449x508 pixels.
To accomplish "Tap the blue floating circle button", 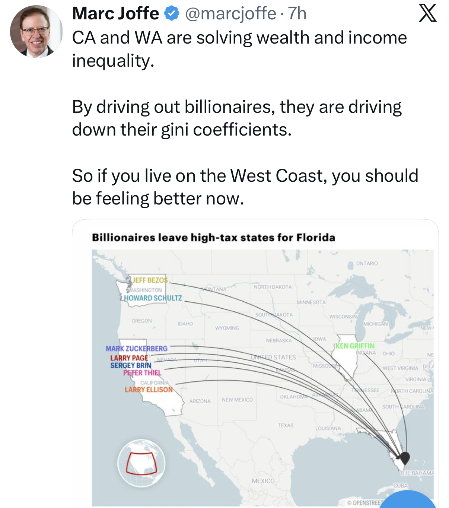I will click(x=408, y=501).
